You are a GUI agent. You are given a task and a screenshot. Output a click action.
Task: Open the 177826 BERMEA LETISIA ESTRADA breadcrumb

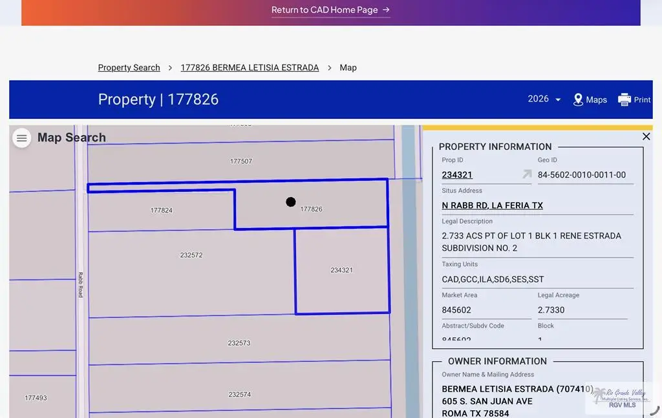(x=250, y=67)
